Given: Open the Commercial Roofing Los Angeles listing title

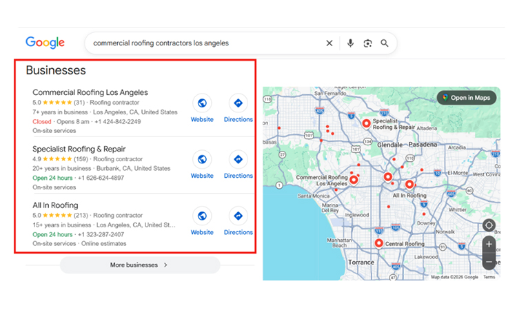Looking at the screenshot, I should click(x=90, y=92).
